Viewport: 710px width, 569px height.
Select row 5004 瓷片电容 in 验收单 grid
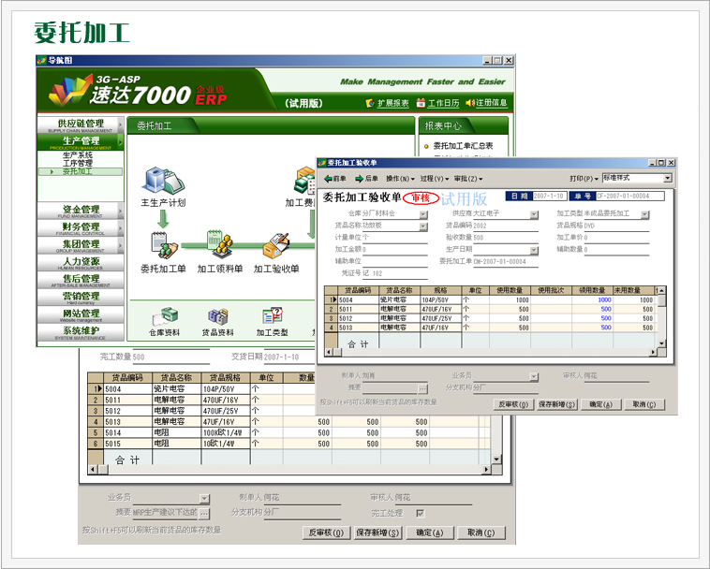(x=491, y=299)
